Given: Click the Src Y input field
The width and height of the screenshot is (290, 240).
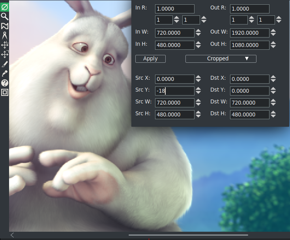Looking at the screenshot, I should 174,91.
